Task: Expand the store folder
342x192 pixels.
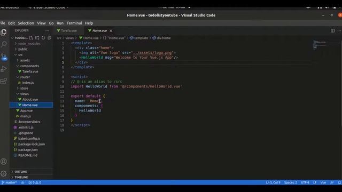Action: (x=24, y=89)
